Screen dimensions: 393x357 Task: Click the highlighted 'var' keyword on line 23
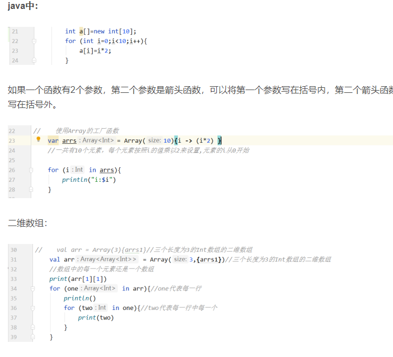click(53, 141)
